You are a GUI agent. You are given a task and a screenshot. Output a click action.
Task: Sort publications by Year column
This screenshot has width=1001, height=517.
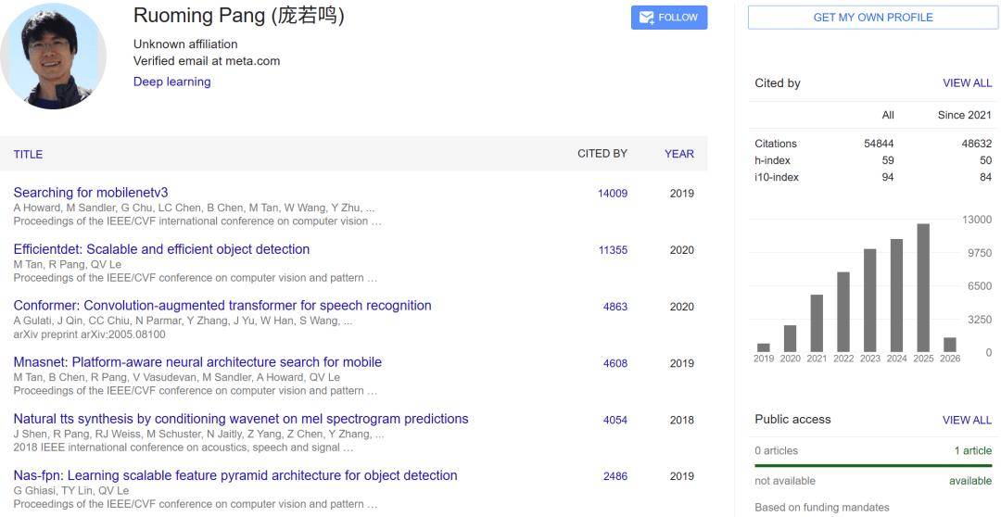(678, 154)
